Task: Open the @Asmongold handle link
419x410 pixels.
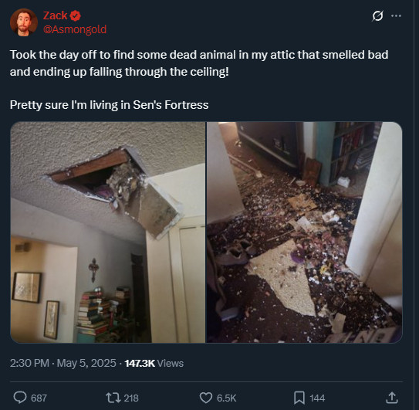Action: 75,29
